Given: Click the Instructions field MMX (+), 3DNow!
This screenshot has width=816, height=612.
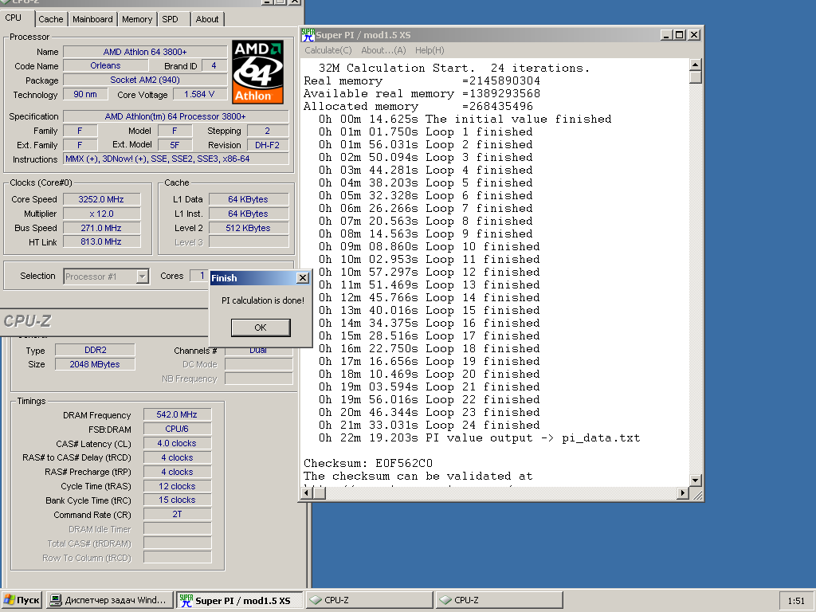Looking at the screenshot, I should tap(176, 159).
